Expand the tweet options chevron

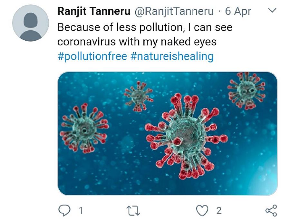(272, 10)
